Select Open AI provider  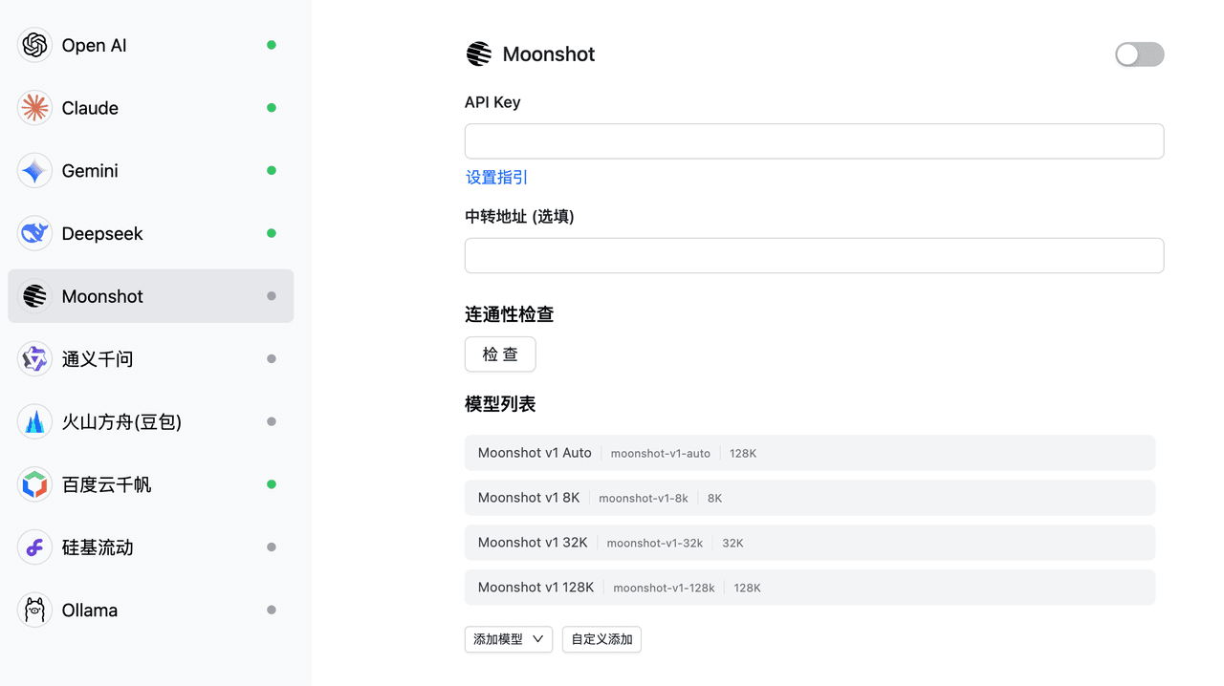(151, 45)
